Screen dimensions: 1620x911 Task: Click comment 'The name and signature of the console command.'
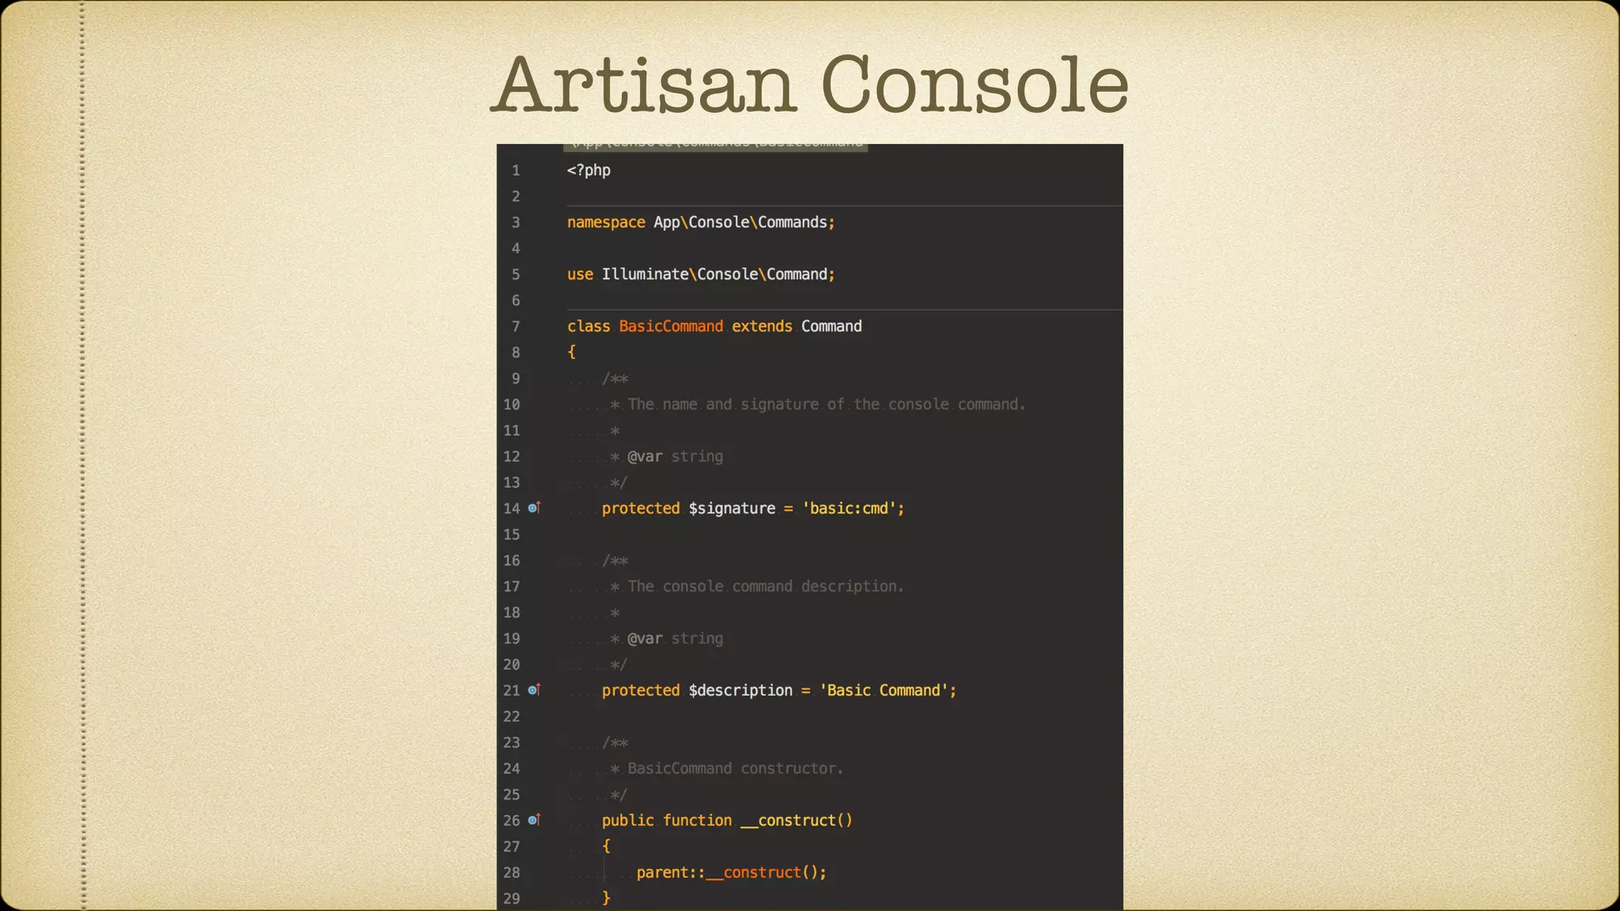pyautogui.click(x=827, y=404)
